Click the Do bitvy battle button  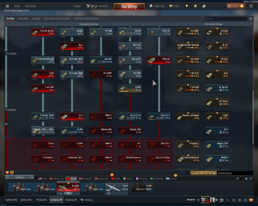click(x=129, y=7)
